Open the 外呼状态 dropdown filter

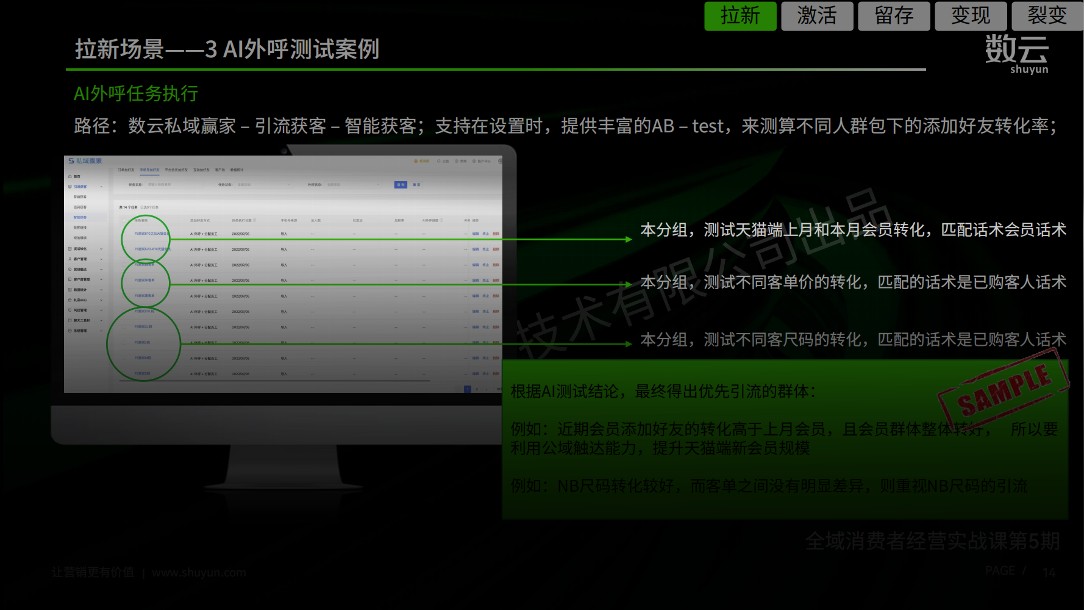(353, 184)
